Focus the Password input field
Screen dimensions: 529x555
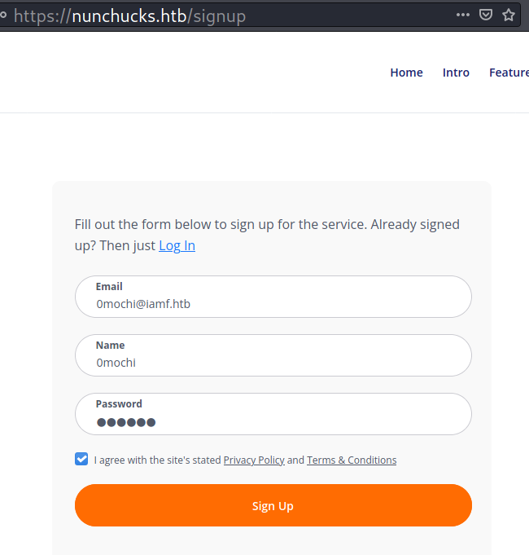[x=273, y=421]
